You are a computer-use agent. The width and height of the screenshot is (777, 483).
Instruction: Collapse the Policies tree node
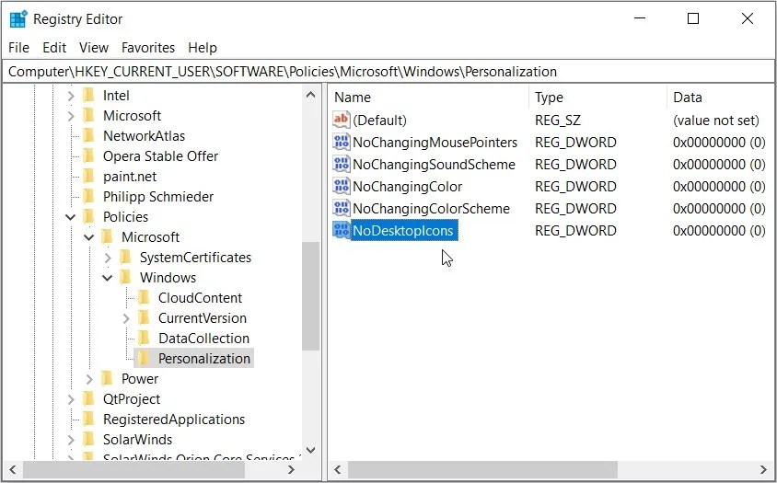pyautogui.click(x=71, y=217)
